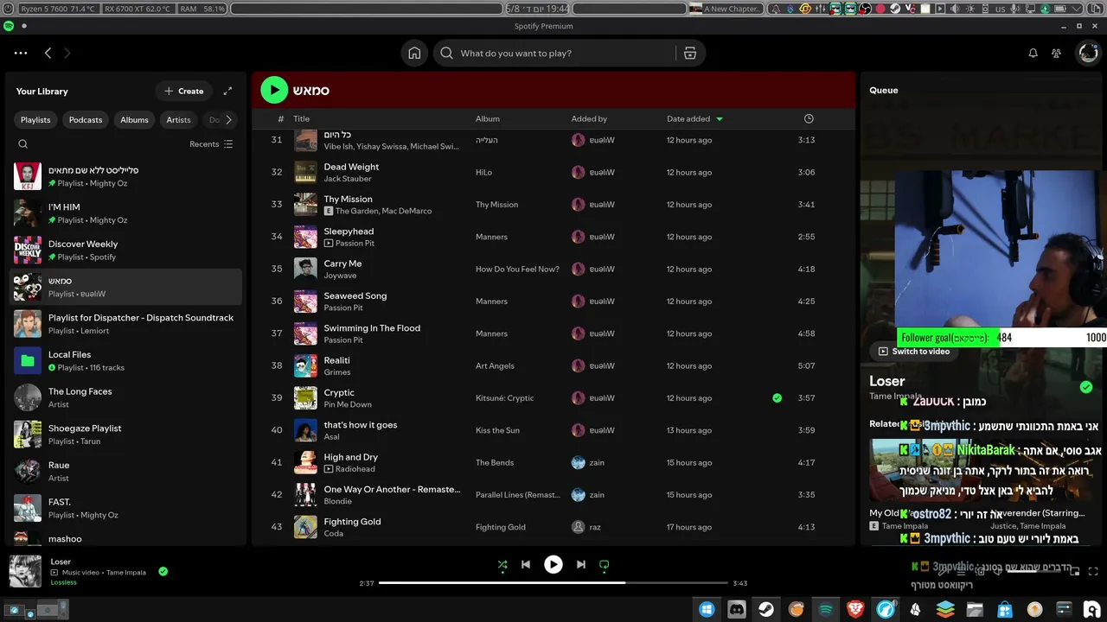Click the play button in player bar
The width and height of the screenshot is (1107, 622).
[x=553, y=564]
